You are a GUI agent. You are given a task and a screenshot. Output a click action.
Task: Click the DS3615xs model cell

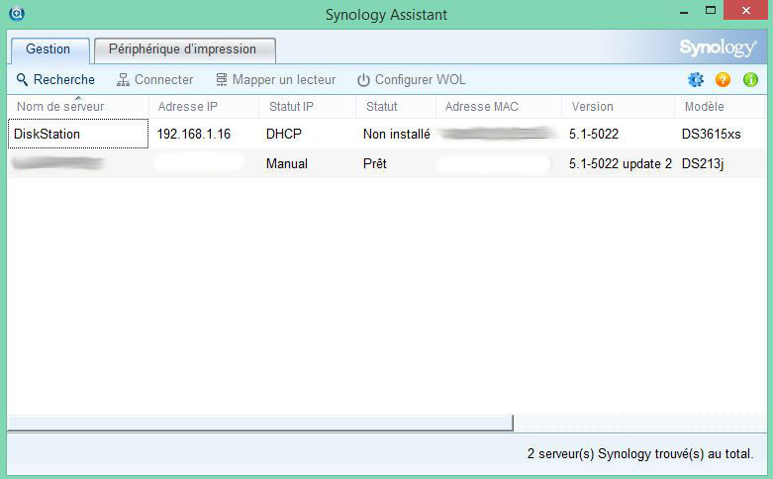(711, 134)
